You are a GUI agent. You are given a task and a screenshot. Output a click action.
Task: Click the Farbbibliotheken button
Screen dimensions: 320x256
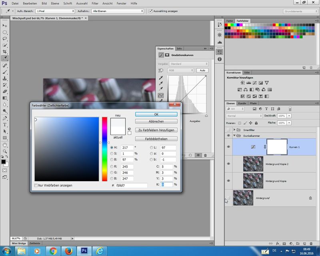(156, 139)
